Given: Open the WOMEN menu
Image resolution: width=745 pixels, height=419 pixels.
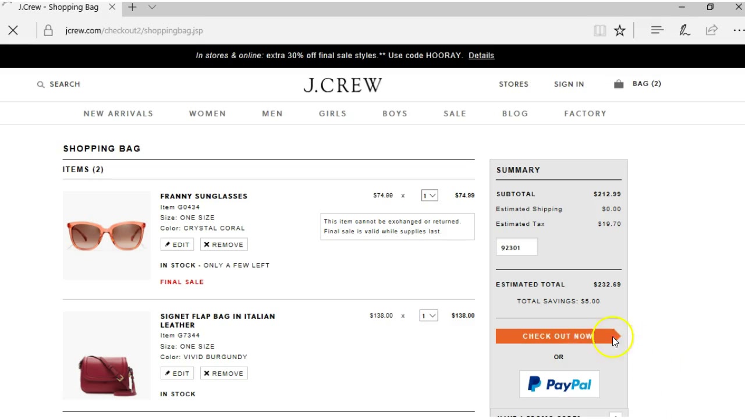Looking at the screenshot, I should coord(207,113).
